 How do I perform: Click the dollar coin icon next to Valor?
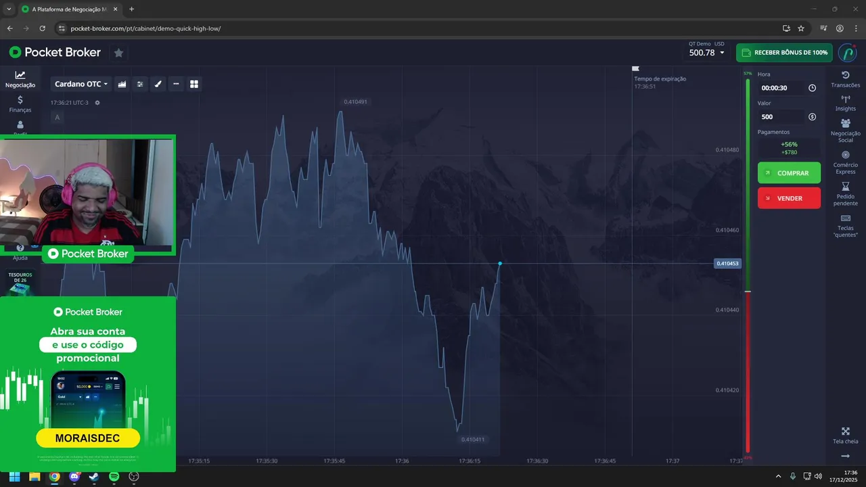pos(812,117)
